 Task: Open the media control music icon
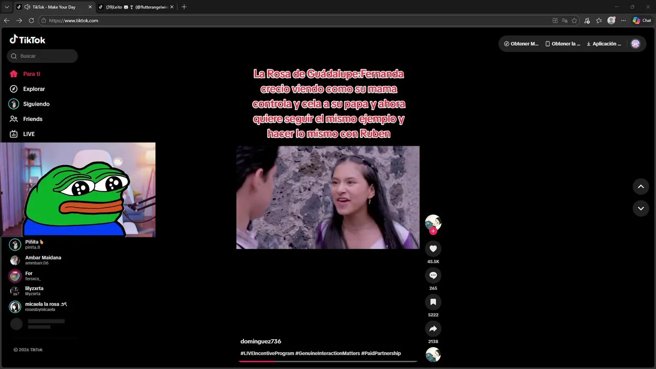pos(587,20)
